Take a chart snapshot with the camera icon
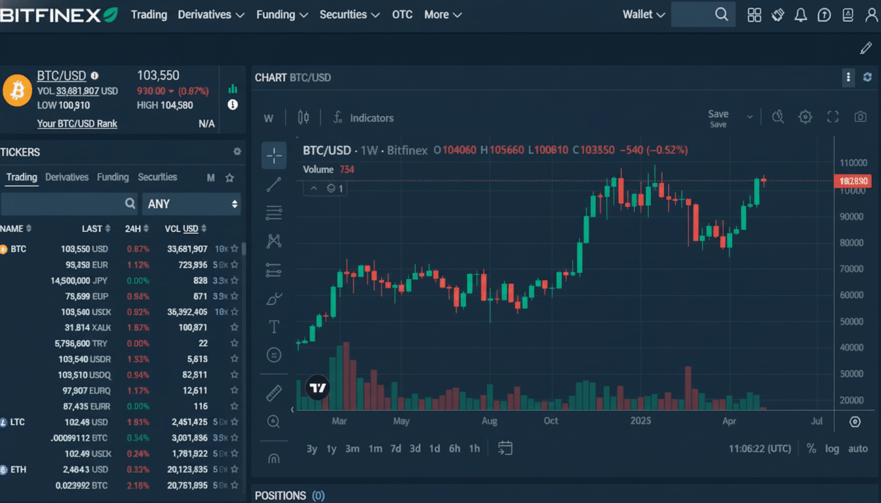This screenshot has height=503, width=881. click(860, 117)
